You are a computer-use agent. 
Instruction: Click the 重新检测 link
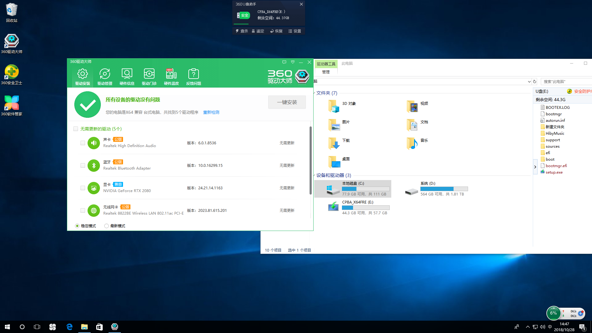pyautogui.click(x=211, y=112)
